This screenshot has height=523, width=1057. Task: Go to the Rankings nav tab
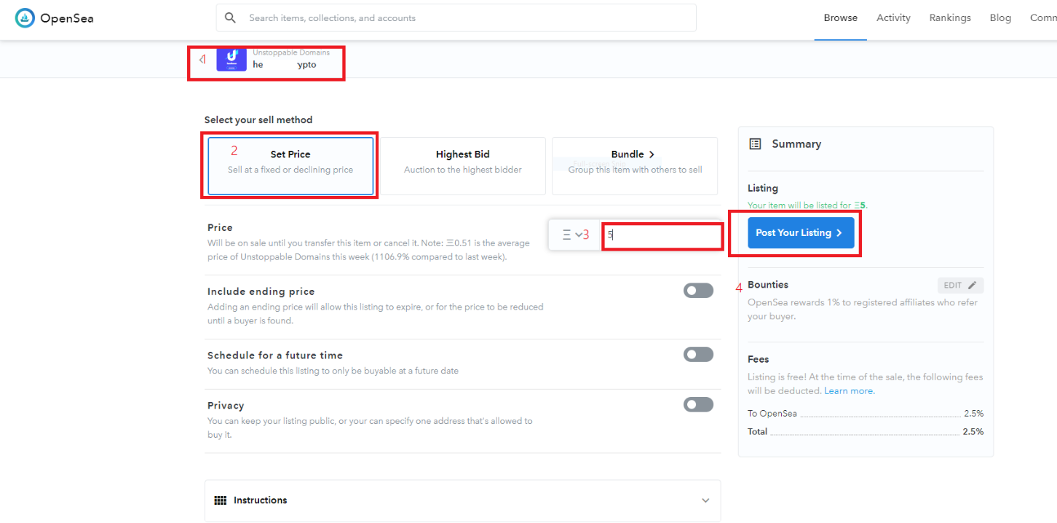950,18
